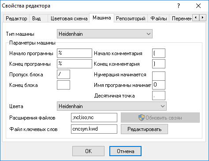Select the Машина tab
This screenshot has width=209, height=161.
click(102, 18)
